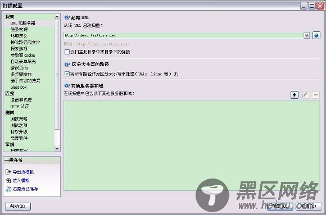Open the built-in browser globe icon
326x215 pixels.
pos(316,35)
